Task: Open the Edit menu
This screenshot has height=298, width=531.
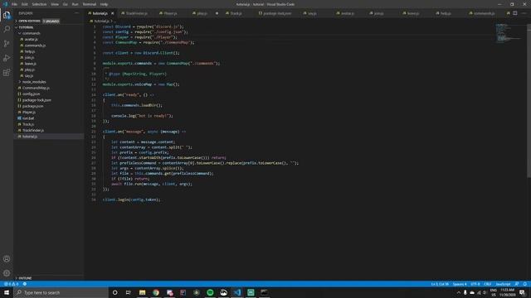Action: (x=25, y=4)
